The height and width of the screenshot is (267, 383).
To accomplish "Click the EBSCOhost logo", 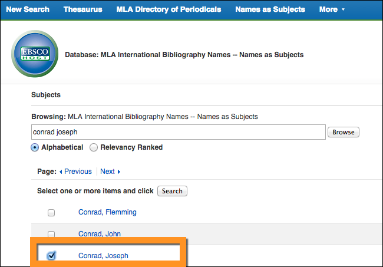I will coord(35,54).
